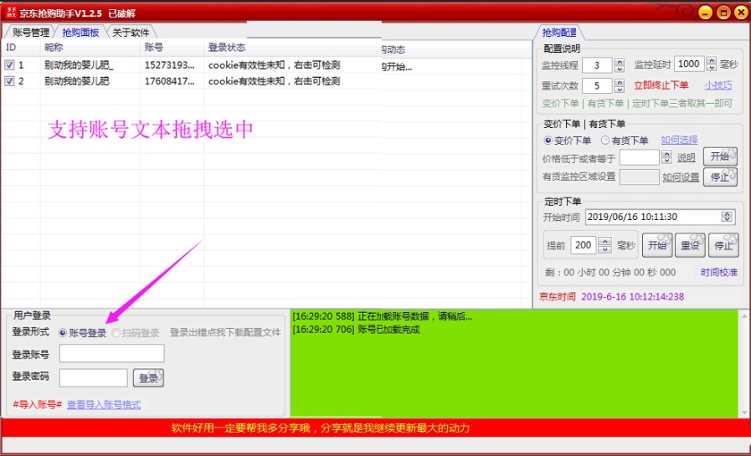Click the 重试次数 value field
The width and height of the screenshot is (751, 456).
[598, 85]
